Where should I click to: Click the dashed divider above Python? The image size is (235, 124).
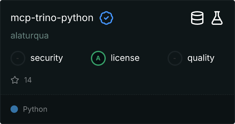tap(117, 94)
